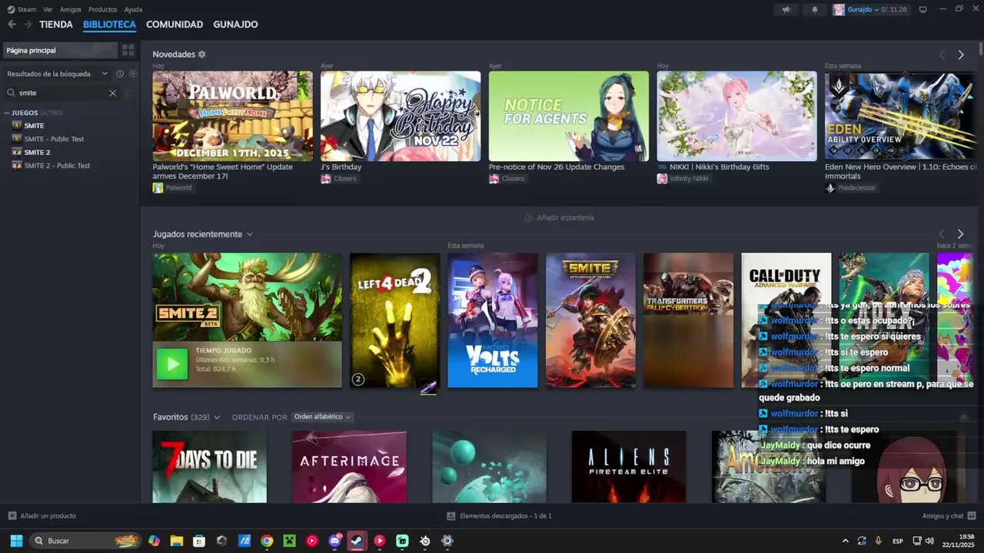
Task: Go forward with the right arrow navigation button
Action: [28, 25]
